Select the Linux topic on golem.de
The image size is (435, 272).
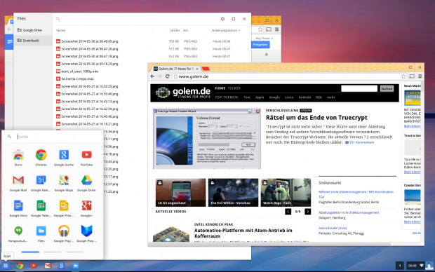(289, 97)
